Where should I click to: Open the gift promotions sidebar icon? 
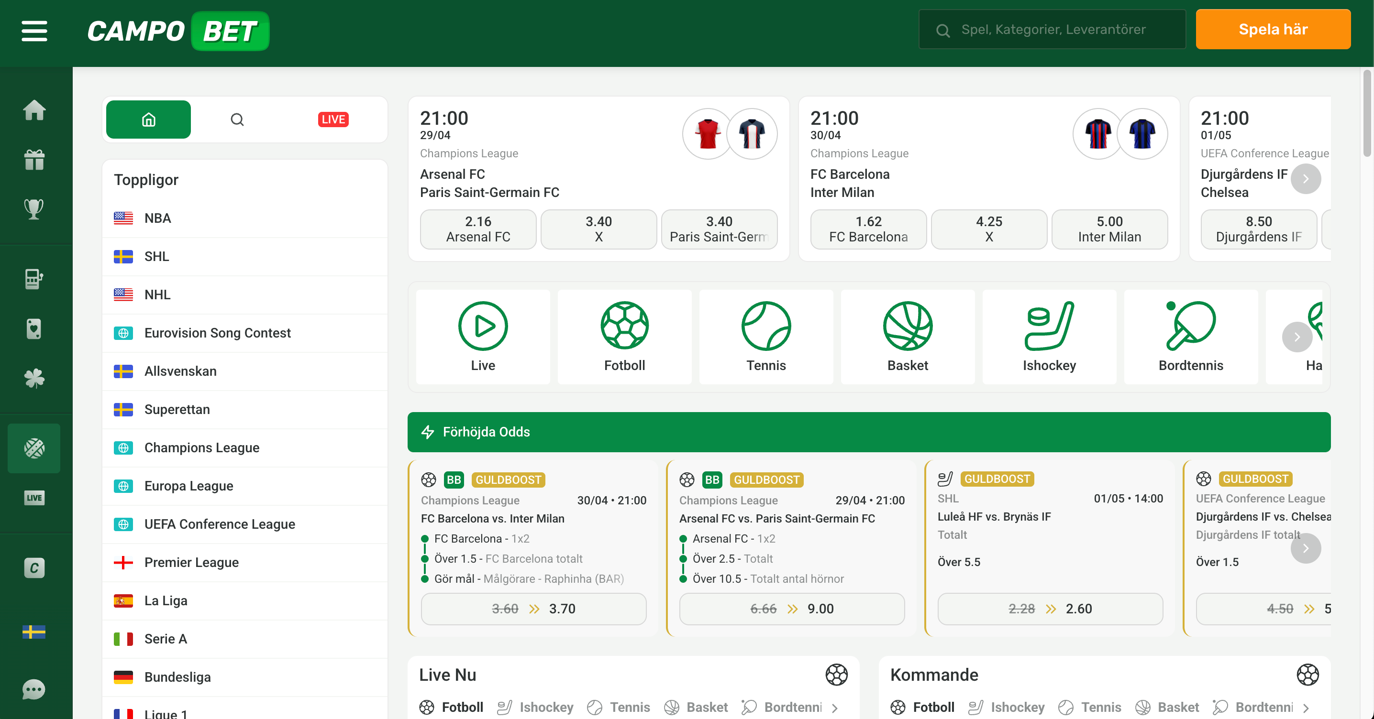(x=34, y=159)
